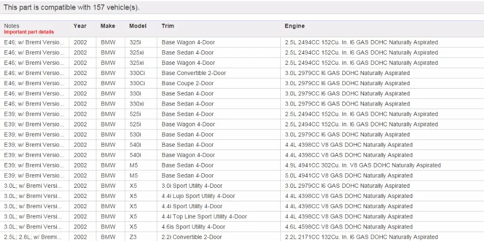This screenshot has height=241, width=484.
Task: Select the 330i model cell
Action: coord(135,93)
